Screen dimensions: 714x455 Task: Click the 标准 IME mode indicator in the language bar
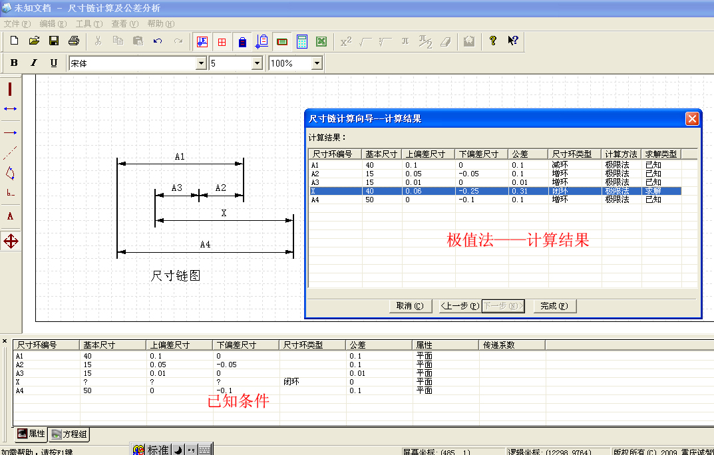pyautogui.click(x=158, y=450)
